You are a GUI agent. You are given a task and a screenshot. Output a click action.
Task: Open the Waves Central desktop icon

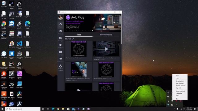[19, 5]
